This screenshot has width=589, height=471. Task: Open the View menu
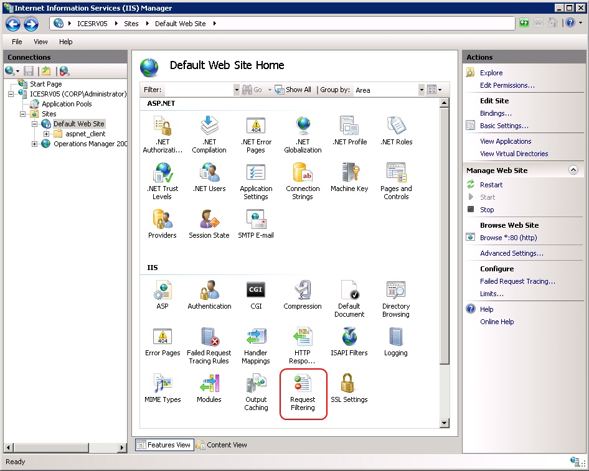[40, 42]
